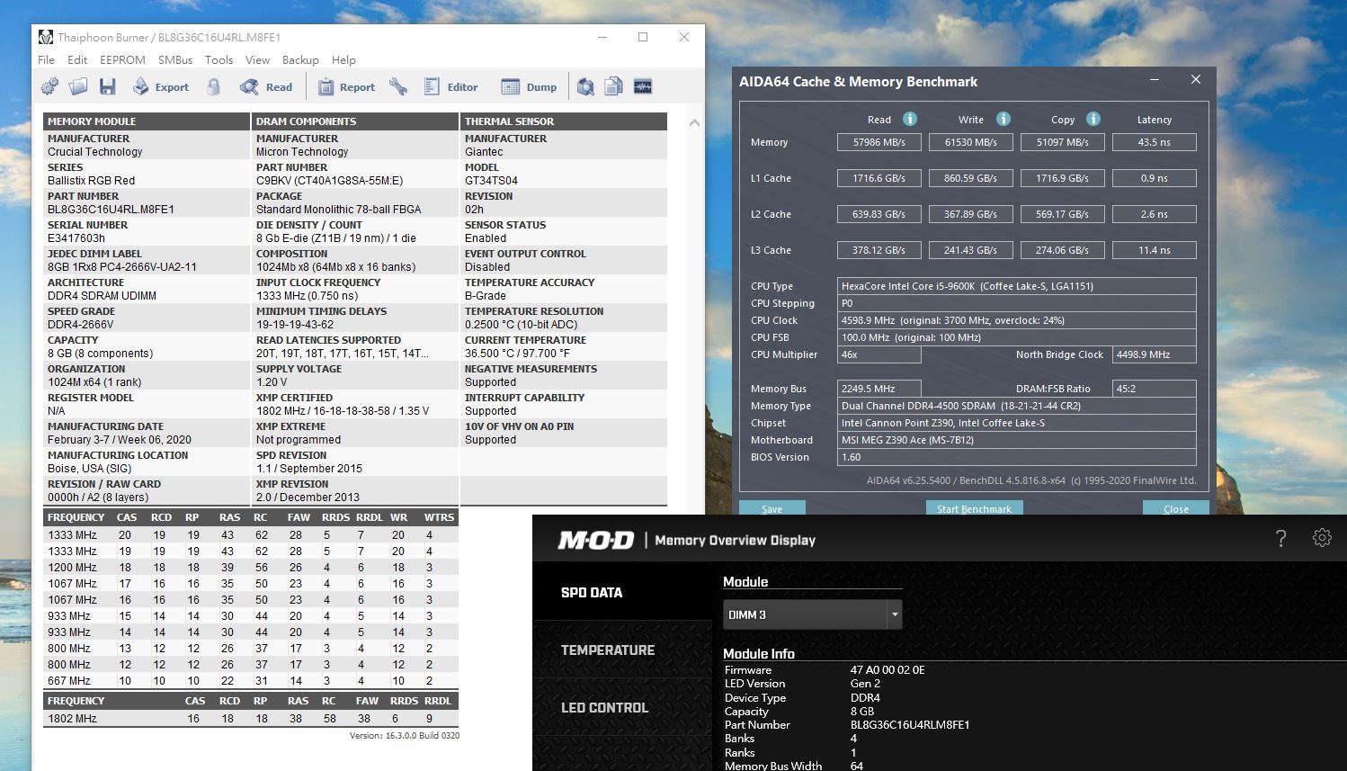Click the CPU Multiplier 46x field
Image resolution: width=1347 pixels, height=771 pixels.
click(879, 354)
